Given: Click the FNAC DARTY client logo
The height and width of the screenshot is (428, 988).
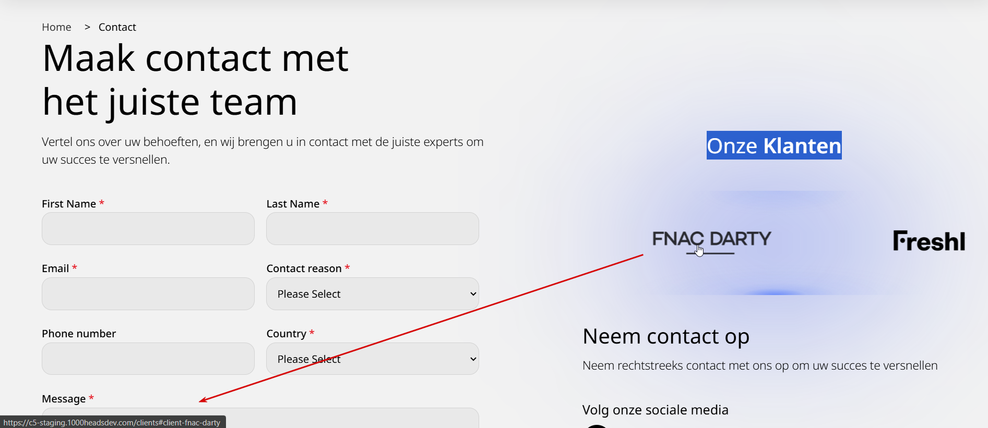Looking at the screenshot, I should coord(711,239).
